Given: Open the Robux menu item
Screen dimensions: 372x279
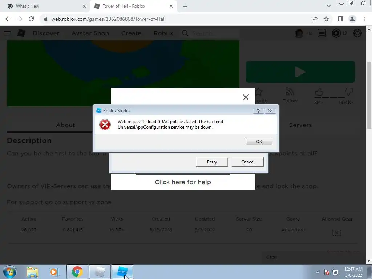Looking at the screenshot, I should (x=163, y=33).
